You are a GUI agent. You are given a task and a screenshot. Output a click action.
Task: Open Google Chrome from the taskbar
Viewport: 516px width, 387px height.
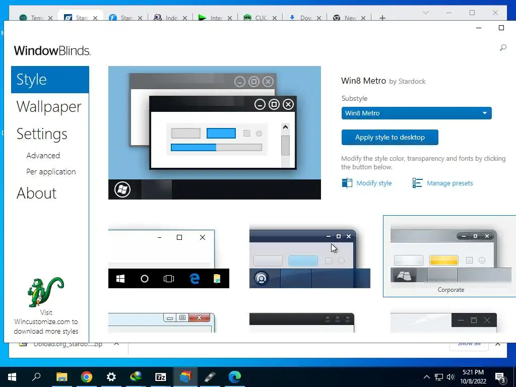point(87,377)
